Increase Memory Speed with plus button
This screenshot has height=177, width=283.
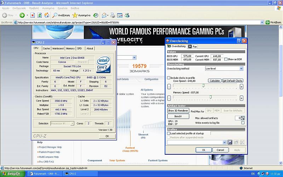click(241, 98)
